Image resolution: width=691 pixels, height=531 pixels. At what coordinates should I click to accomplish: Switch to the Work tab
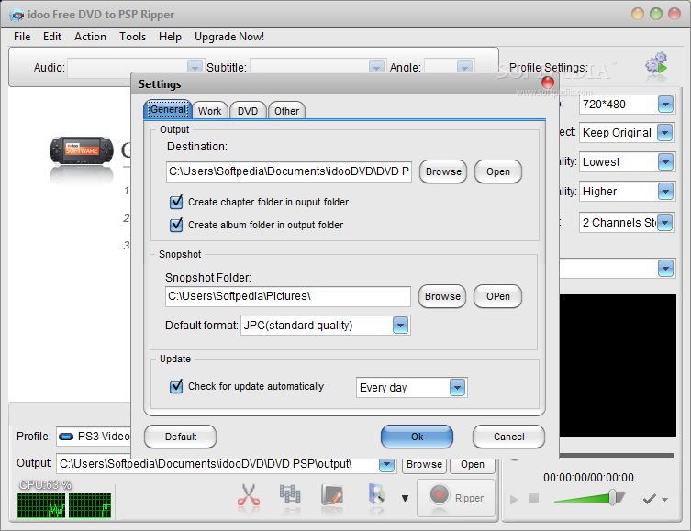pos(210,111)
